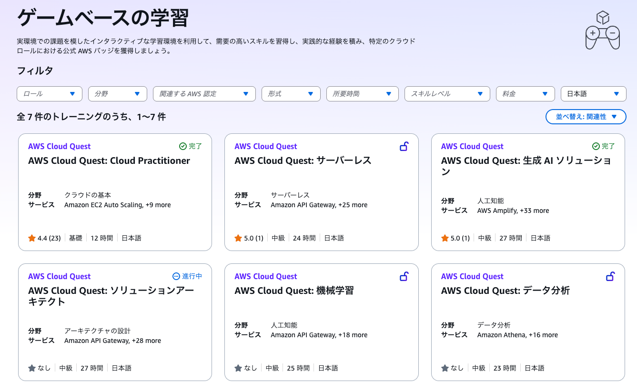Viewport: 637px width, 392px height.
Task: Click the クラウドの基本 field value
Action: click(88, 195)
